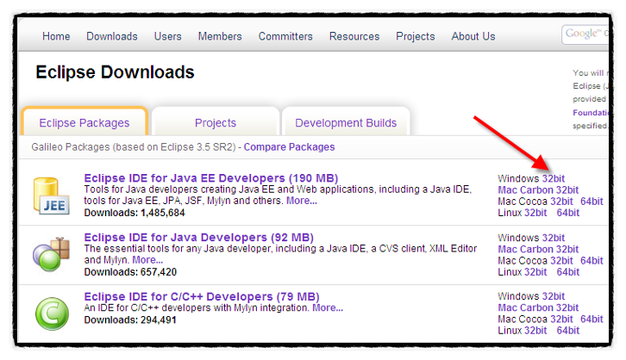Click the Java Developers package icon

(51, 254)
